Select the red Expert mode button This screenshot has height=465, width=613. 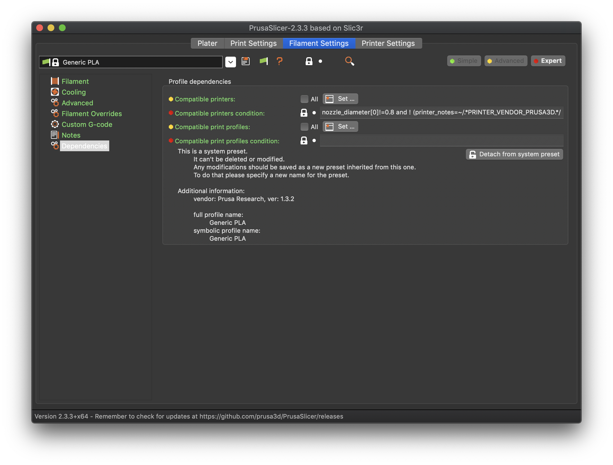pyautogui.click(x=548, y=61)
